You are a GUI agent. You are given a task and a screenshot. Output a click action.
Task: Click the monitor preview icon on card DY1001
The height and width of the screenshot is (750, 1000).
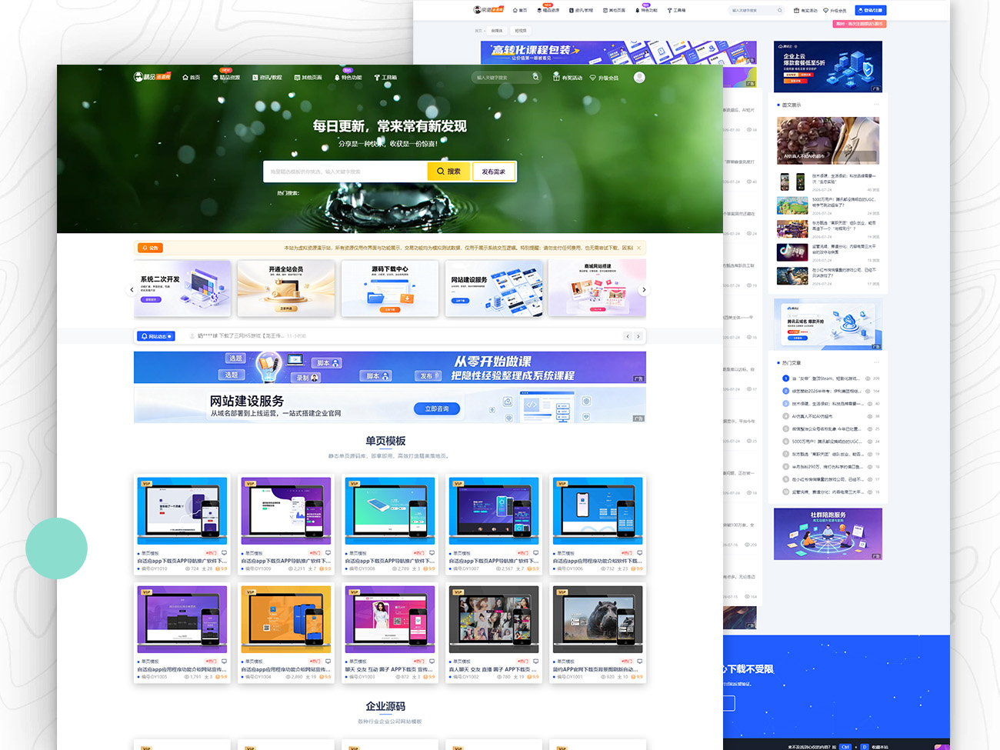click(x=639, y=662)
